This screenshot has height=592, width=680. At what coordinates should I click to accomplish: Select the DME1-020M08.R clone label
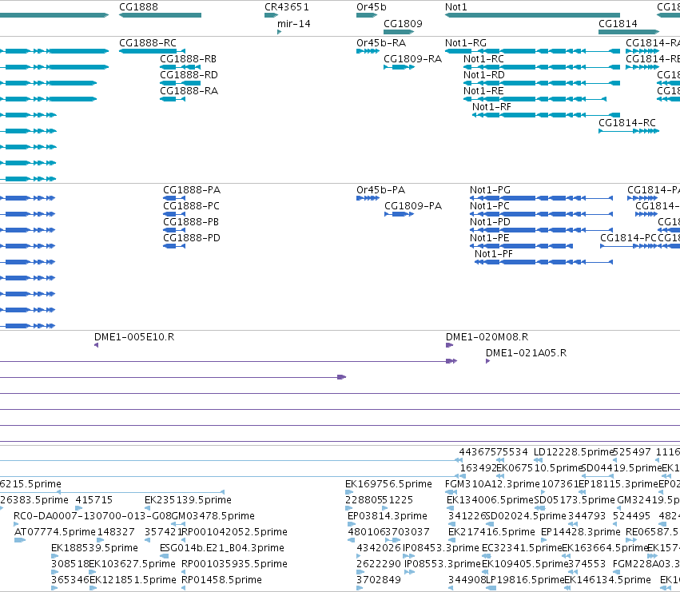487,337
